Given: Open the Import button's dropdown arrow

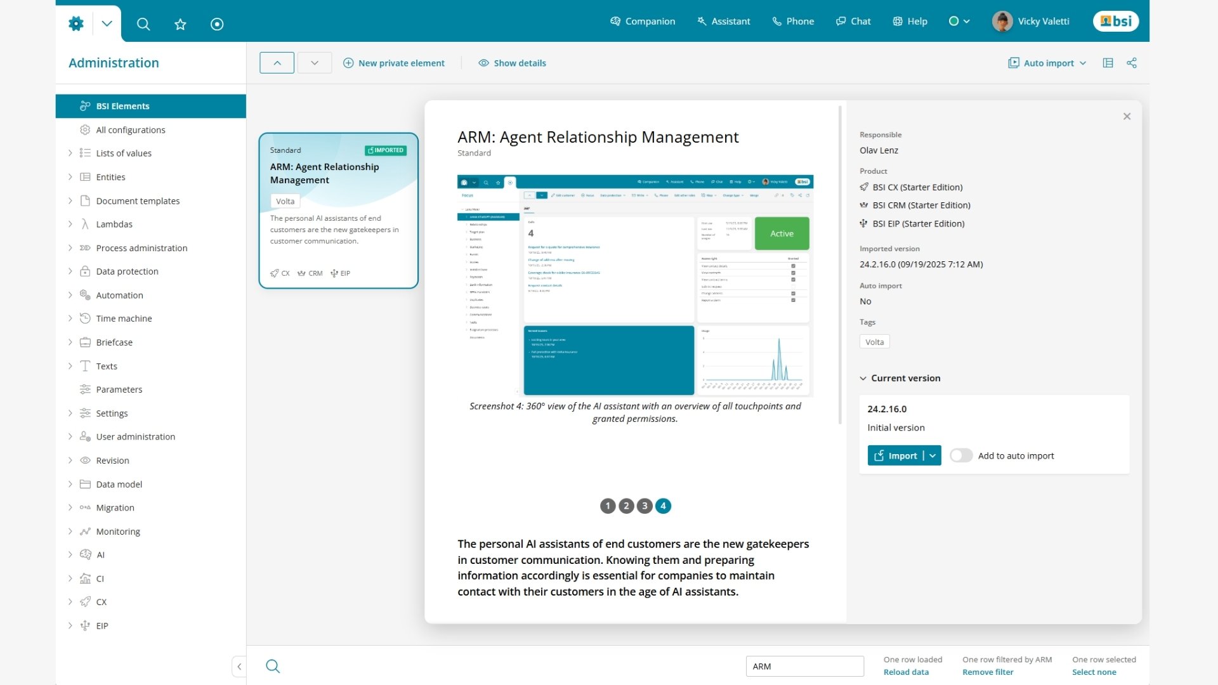Looking at the screenshot, I should tap(933, 455).
